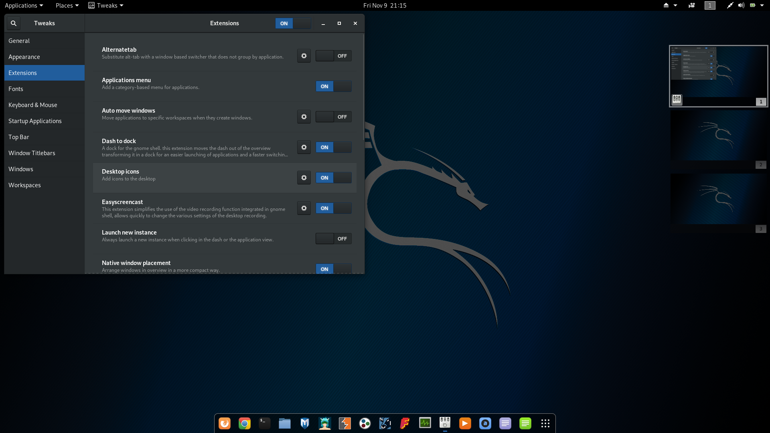
Task: Switch to workspace 2 thumbnail
Action: 719,140
